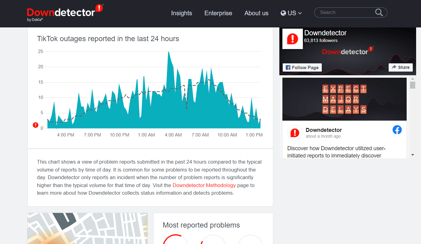Click the Follow Page button

(x=302, y=67)
